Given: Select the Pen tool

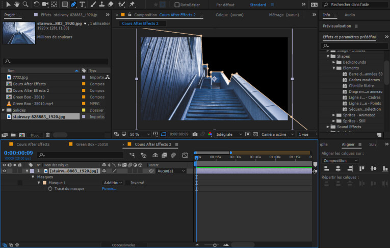Looking at the screenshot, I should (73, 4).
